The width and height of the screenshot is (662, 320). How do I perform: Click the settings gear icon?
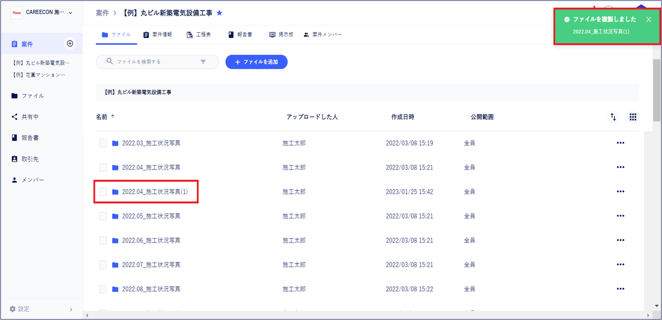click(x=12, y=309)
